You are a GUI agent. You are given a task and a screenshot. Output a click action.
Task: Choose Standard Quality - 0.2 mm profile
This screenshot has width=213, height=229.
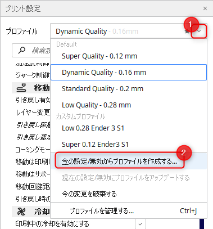129,88
